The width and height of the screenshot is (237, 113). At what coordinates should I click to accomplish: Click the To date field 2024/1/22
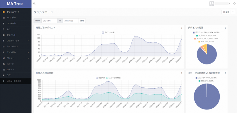pyautogui.click(x=71, y=21)
